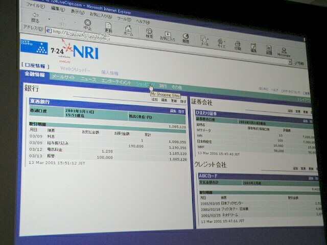
Task: Click the Refresh (更新) toolbar icon
Action: pyautogui.click(x=109, y=26)
